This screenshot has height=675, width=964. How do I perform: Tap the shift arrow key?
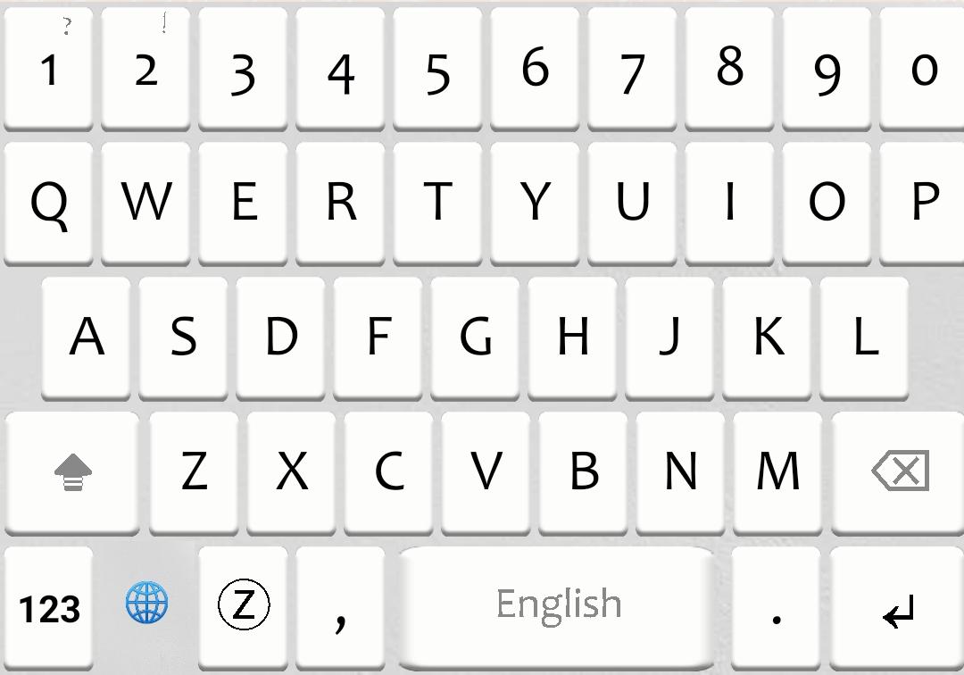click(72, 472)
